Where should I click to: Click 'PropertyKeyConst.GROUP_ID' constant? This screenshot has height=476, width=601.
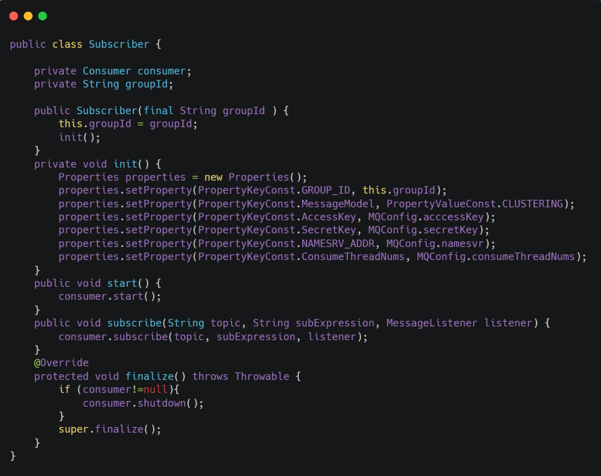click(274, 191)
